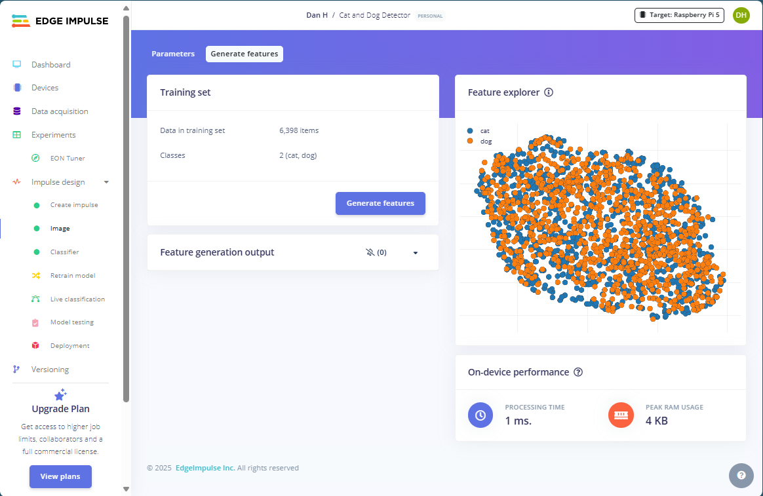Viewport: 763px width, 496px height.
Task: Click the Versioning branch icon
Action: 17,370
